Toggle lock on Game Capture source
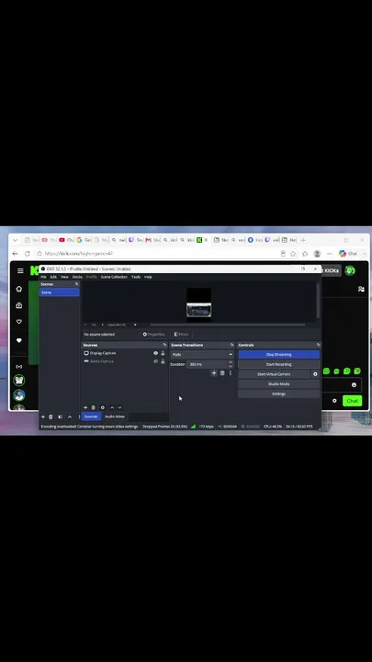Screen dimensions: 372x662 pyautogui.click(x=163, y=361)
